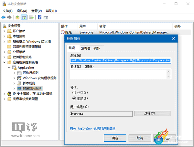This screenshot has width=194, height=147.
Task: Open the 帮助(H) menu
Action: 51,11
